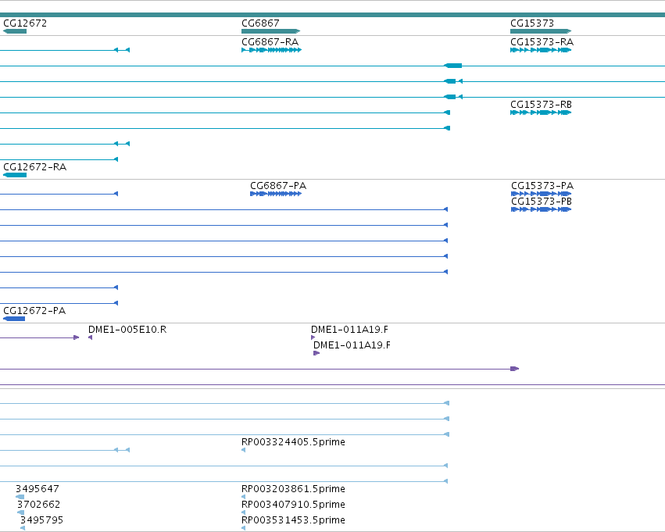Select feature label 3495647

pos(38,489)
